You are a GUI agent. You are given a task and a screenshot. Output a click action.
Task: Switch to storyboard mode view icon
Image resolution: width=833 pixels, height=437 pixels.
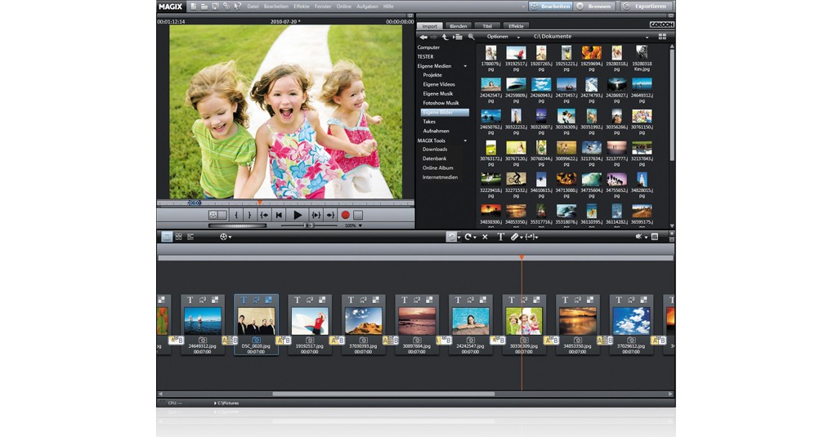coord(166,237)
